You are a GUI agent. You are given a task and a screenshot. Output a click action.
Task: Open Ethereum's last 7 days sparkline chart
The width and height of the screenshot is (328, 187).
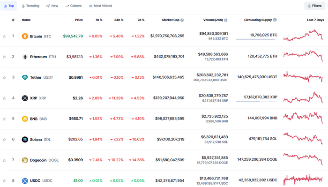(303, 56)
